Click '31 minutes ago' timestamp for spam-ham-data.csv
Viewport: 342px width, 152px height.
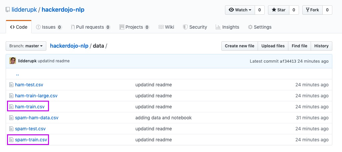pos(312,118)
